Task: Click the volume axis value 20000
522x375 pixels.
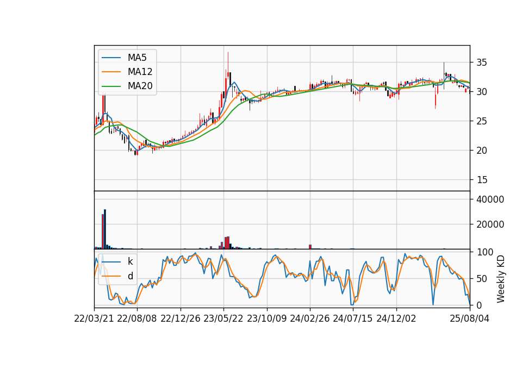Action: 490,224
